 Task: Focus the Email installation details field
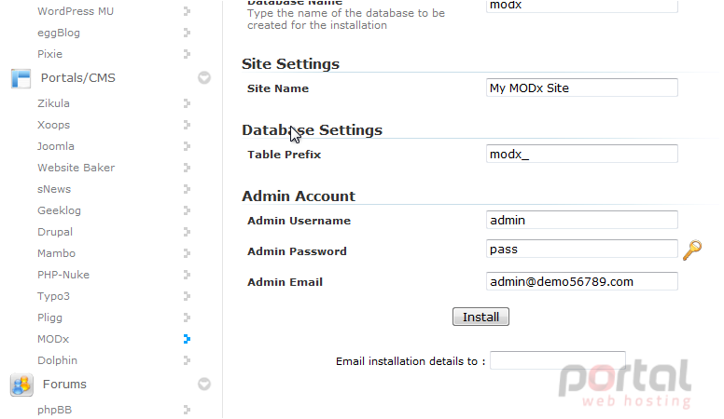point(558,360)
